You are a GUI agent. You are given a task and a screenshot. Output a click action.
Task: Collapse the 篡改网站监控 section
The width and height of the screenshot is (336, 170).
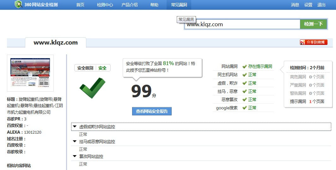[75, 156]
